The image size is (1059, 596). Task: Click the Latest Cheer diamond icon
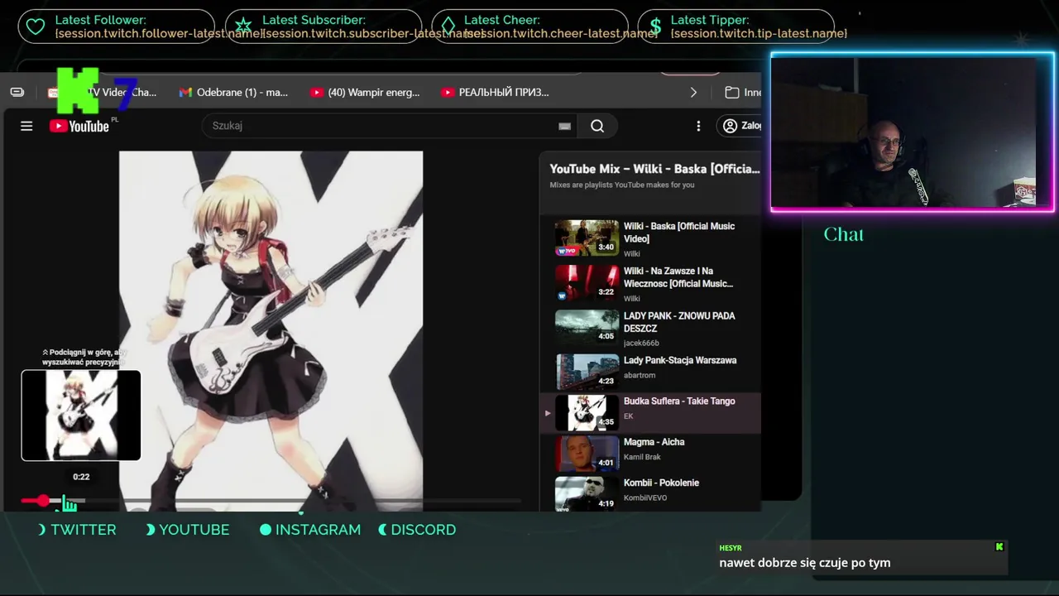448,26
